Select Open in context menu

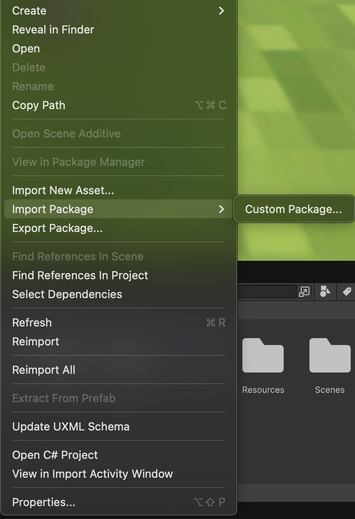26,49
